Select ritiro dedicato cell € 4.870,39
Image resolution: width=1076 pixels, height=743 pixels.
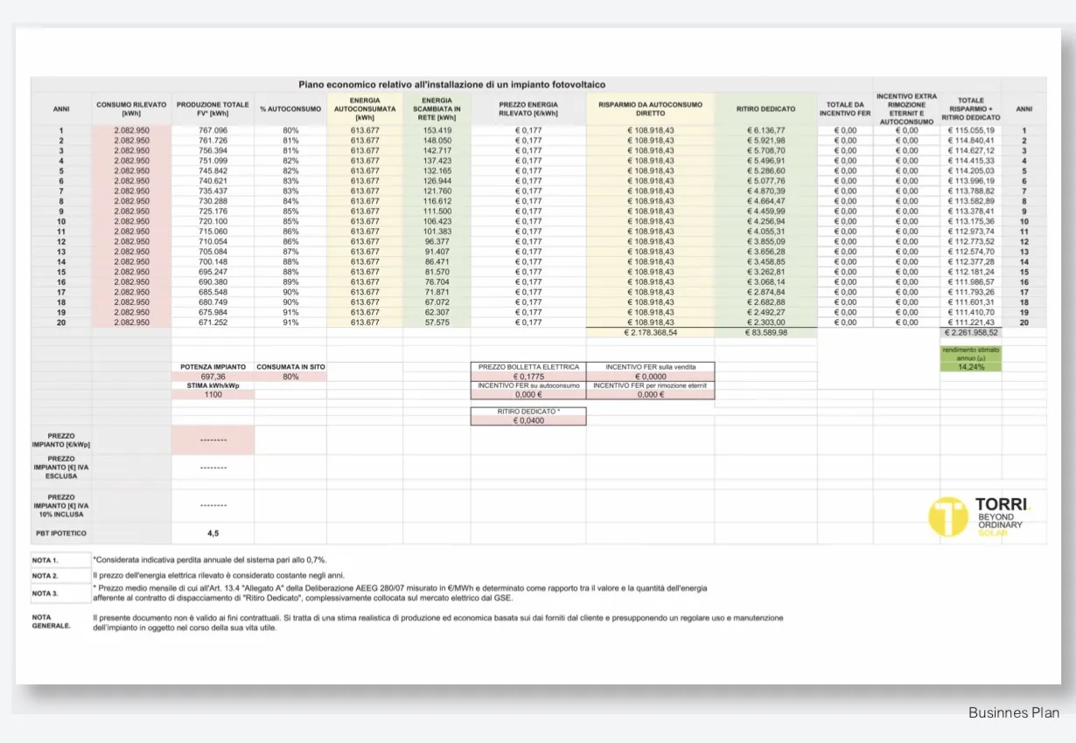[x=765, y=191]
